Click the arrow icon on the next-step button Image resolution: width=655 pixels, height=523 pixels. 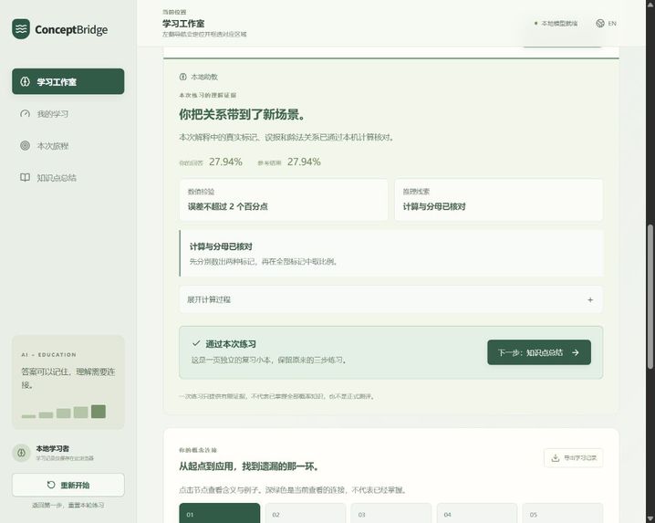[576, 352]
